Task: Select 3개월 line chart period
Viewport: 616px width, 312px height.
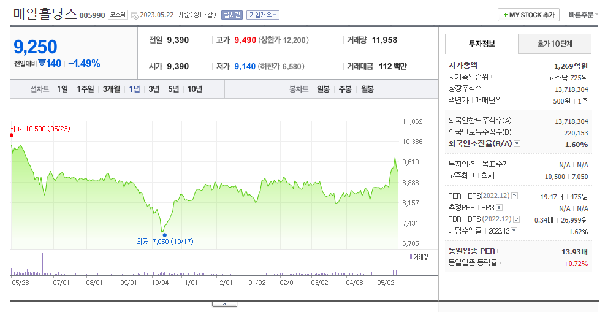Action: (x=112, y=89)
